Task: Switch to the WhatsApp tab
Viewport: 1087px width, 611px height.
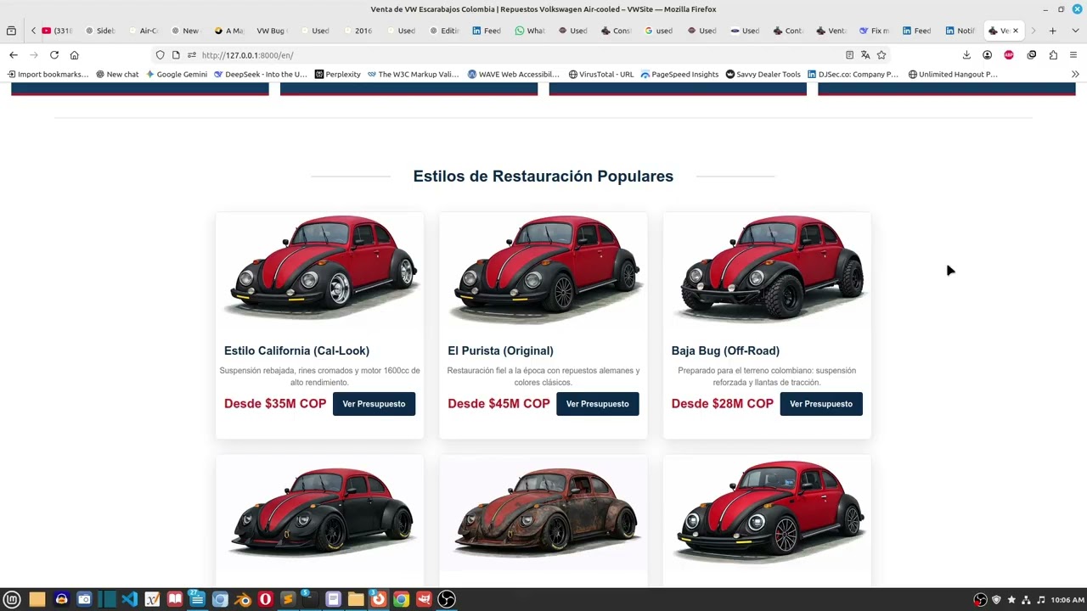Action: [531, 31]
